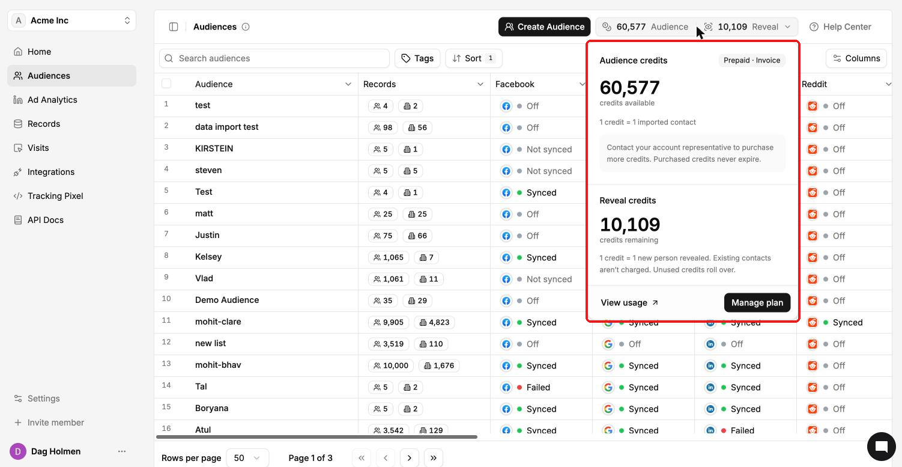
Task: Click the magnifier icon in the search box
Action: click(169, 58)
